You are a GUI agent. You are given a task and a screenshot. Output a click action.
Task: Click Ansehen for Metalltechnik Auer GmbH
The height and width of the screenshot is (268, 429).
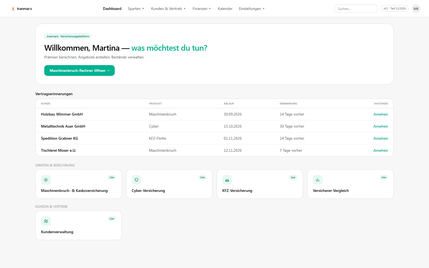380,126
